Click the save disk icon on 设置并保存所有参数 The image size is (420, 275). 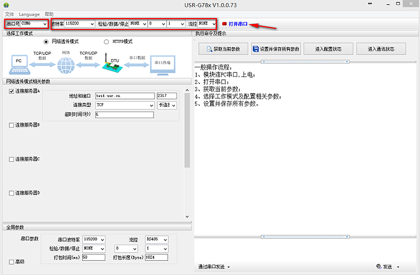(255, 49)
